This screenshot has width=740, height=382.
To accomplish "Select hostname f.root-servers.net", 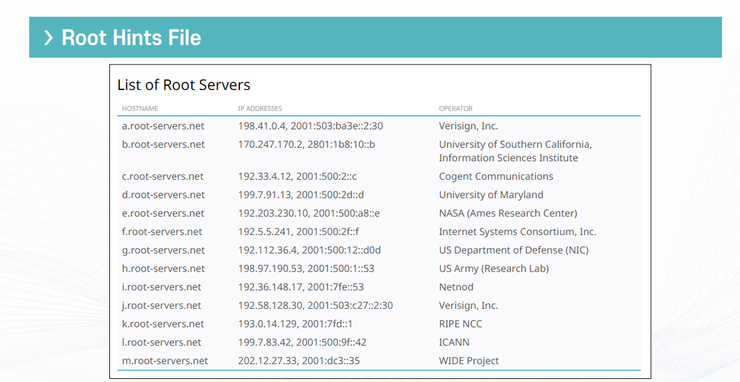I will (162, 232).
